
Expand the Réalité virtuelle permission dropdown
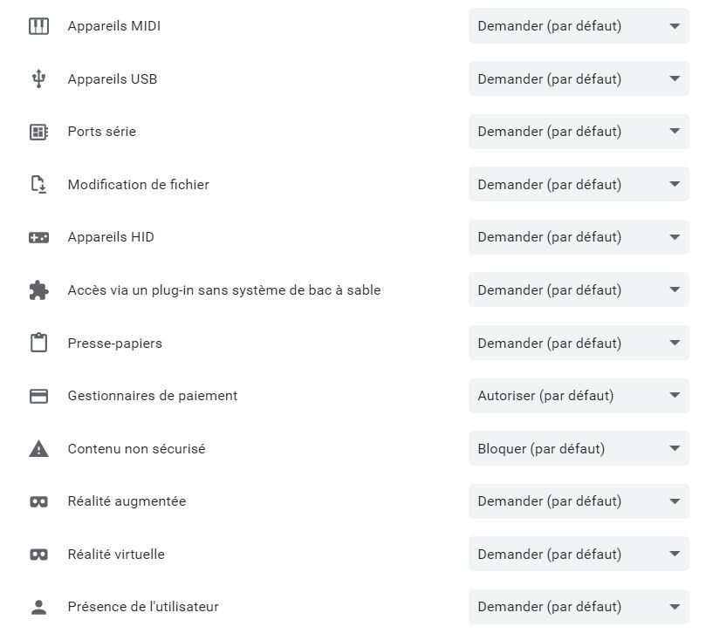tap(578, 555)
